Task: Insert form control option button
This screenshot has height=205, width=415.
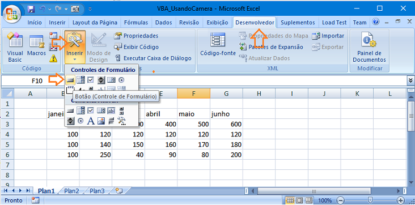Action: [x=121, y=80]
